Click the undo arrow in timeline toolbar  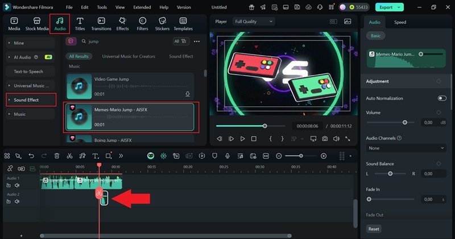(31, 156)
